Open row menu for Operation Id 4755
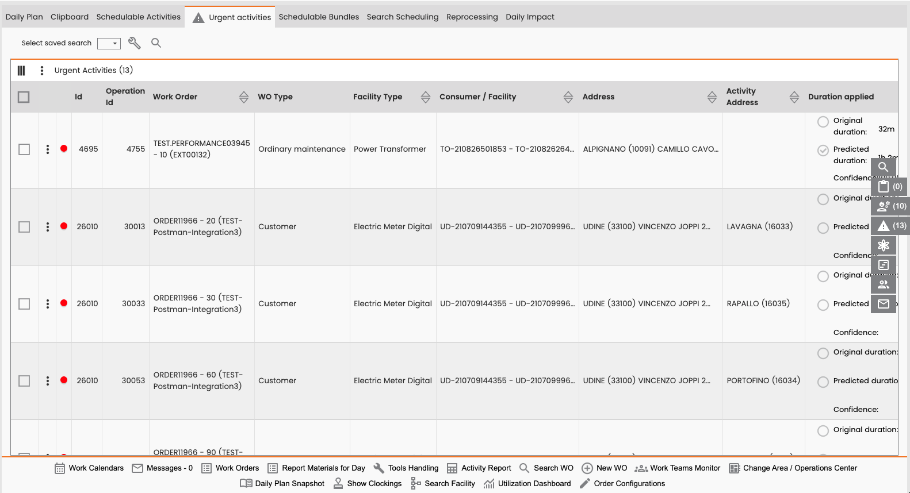The height and width of the screenshot is (493, 910). pos(48,149)
